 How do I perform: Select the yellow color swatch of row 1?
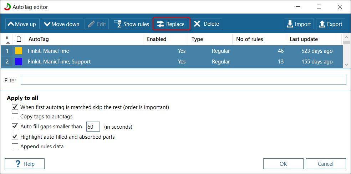[19, 51]
